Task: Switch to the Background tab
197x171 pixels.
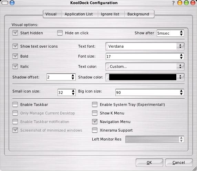Action: pyautogui.click(x=138, y=14)
